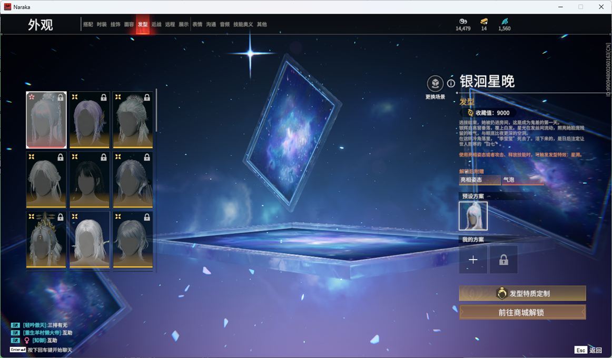
Task: Select the 亮相姿态 unlock bonus
Action: pyautogui.click(x=479, y=180)
